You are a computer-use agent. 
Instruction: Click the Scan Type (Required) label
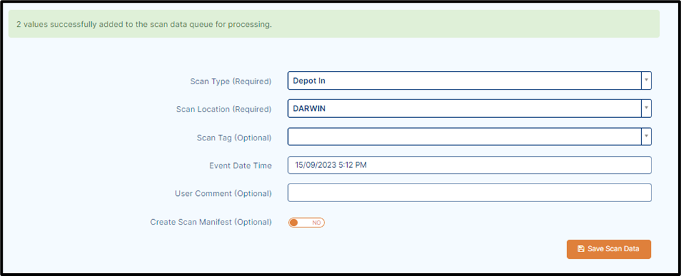pos(230,81)
